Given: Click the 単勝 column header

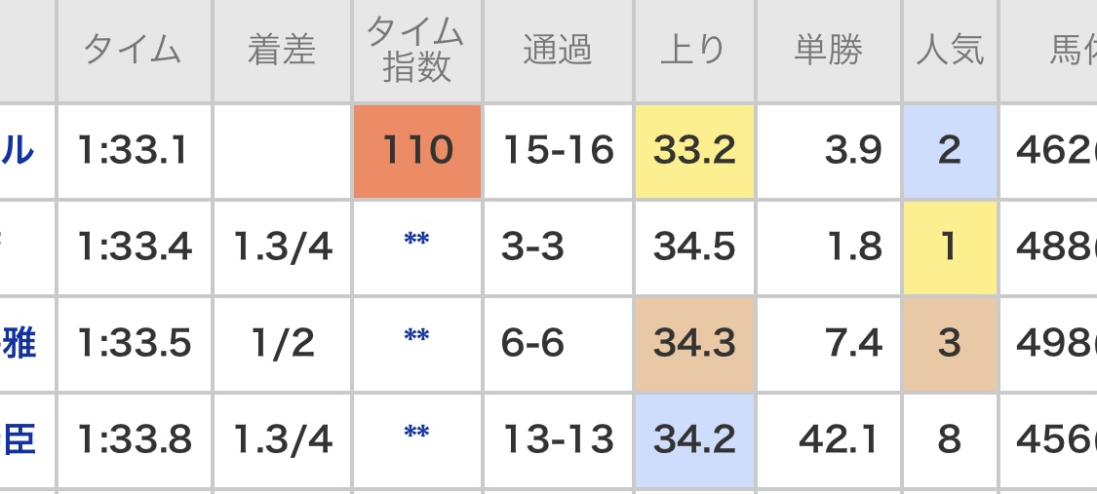Looking at the screenshot, I should click(x=828, y=51).
